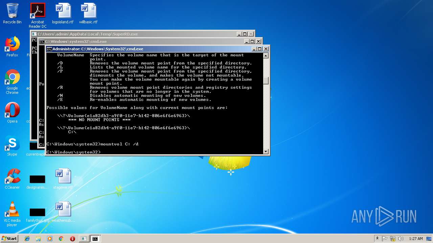Launch Opera from the desktop shortcut
This screenshot has width=433, height=243.
pyautogui.click(x=12, y=113)
